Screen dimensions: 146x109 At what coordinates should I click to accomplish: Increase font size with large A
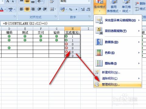pyautogui.click(x=8, y=2)
